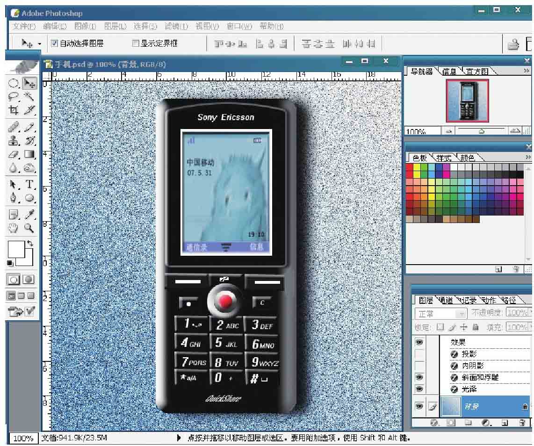Select the Lasso tool

13,97
